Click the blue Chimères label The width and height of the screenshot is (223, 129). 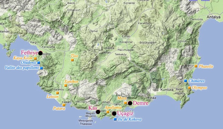[x=197, y=81]
